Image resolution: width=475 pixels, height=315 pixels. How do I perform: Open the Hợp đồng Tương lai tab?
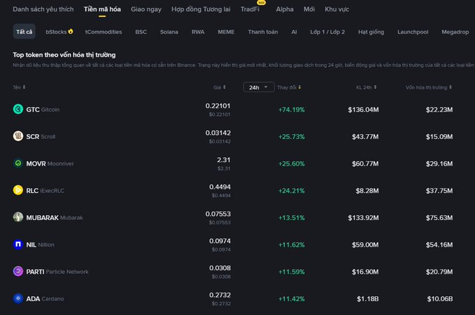click(x=201, y=9)
